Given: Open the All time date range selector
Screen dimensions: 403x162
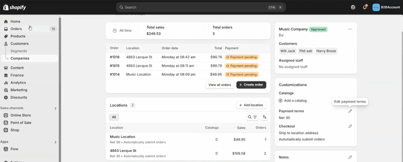Looking at the screenshot, I should tap(122, 31).
